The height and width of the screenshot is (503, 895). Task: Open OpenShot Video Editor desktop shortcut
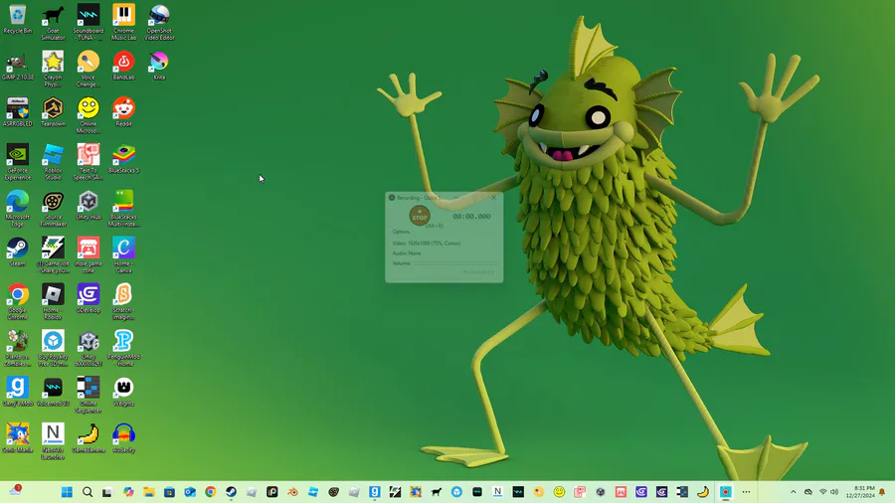[159, 22]
